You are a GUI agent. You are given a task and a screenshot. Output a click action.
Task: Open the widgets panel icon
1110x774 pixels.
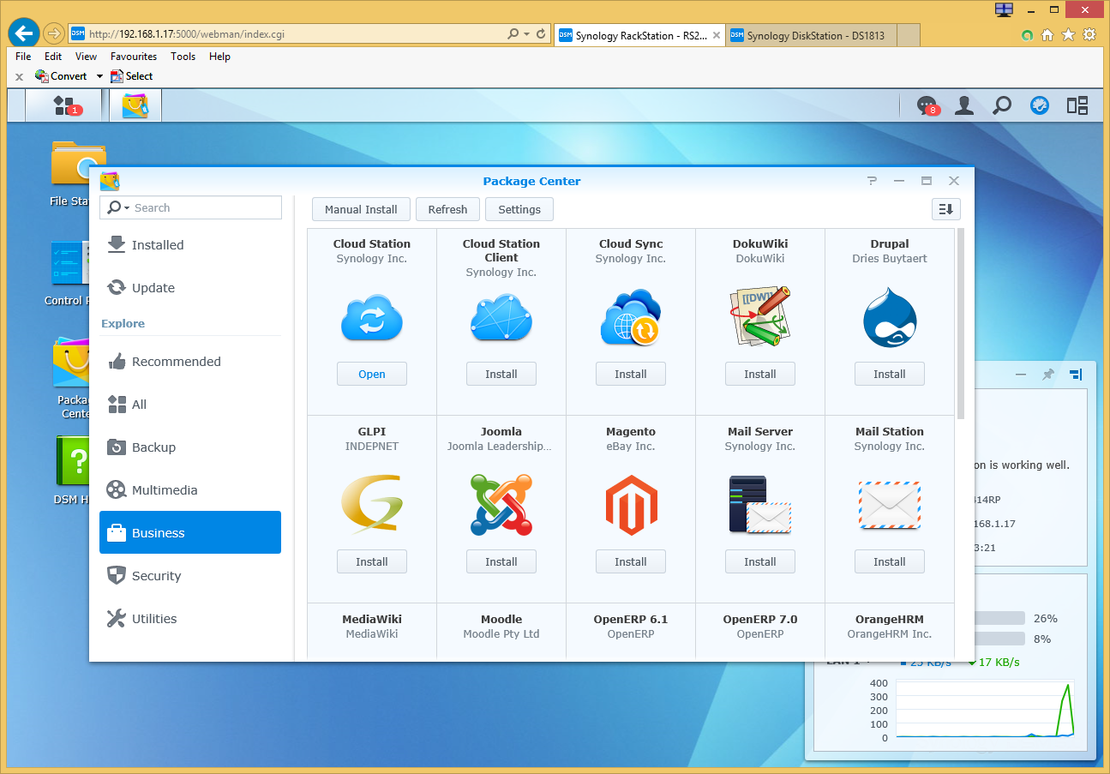[1077, 105]
